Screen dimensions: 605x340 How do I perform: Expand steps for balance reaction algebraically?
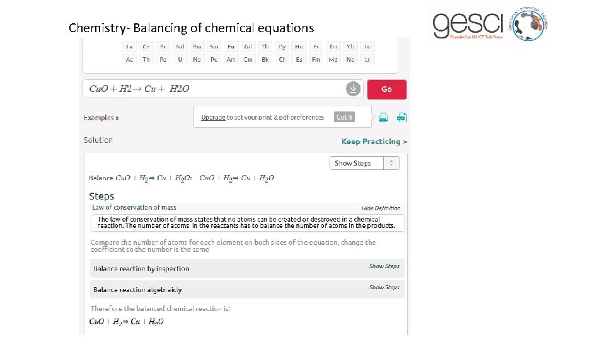coord(384,288)
